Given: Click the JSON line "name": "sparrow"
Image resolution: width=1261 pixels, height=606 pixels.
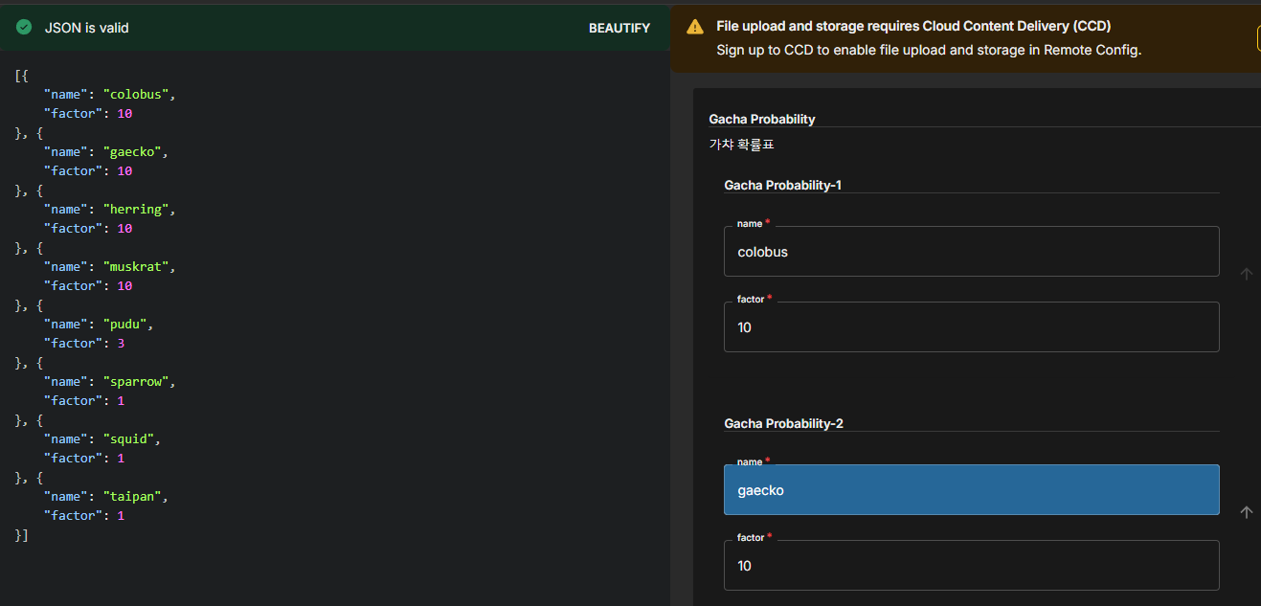Looking at the screenshot, I should point(110,381).
